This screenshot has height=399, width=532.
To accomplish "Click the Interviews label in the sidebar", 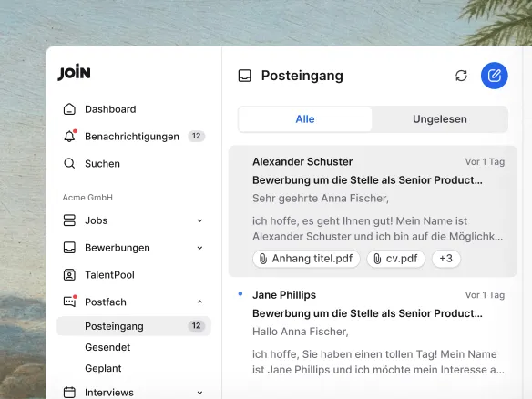I will click(x=109, y=393).
